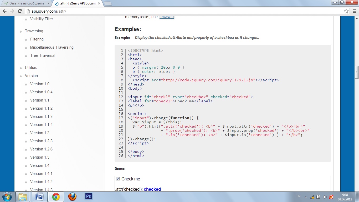Viewport: 359px width, 202px height.
Task: Select Version 1.1.2 in sidebar
Action: pos(41,108)
